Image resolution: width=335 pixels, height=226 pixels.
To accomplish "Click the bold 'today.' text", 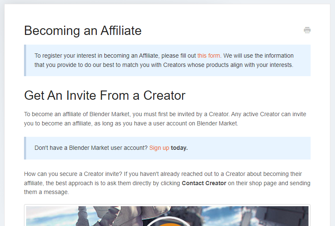I will point(179,148).
